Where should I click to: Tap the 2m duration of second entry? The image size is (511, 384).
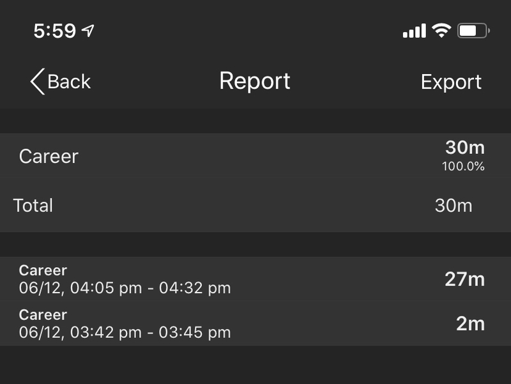pos(470,324)
